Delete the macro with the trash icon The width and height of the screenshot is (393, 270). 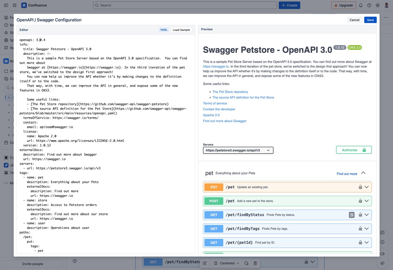[x=255, y=263]
